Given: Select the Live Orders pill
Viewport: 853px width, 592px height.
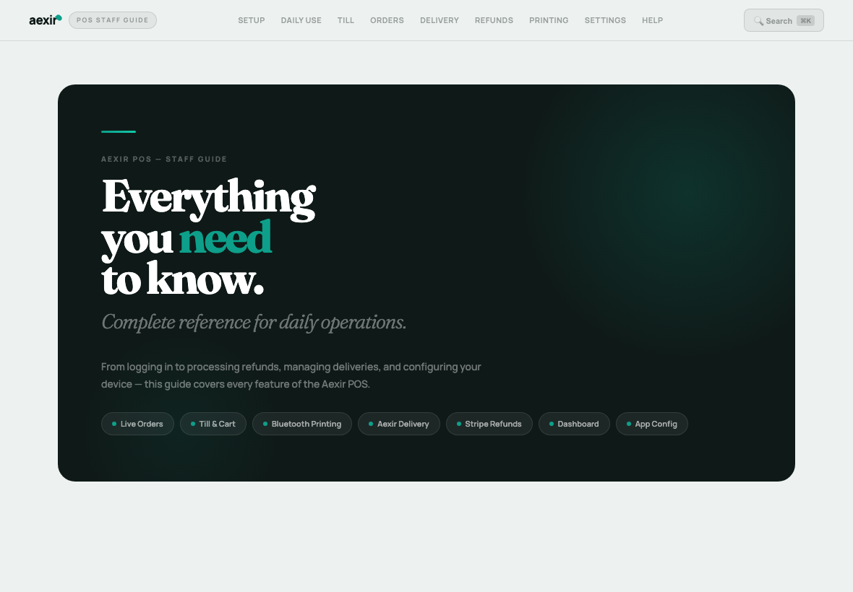Looking at the screenshot, I should coord(137,424).
